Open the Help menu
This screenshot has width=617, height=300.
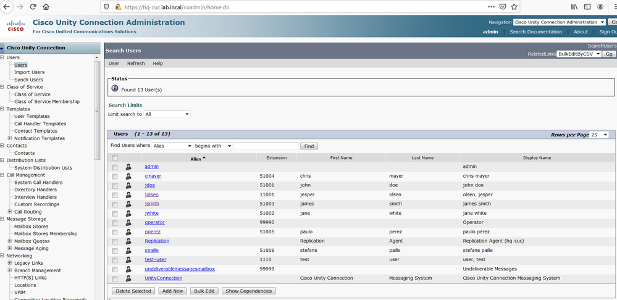pos(157,64)
